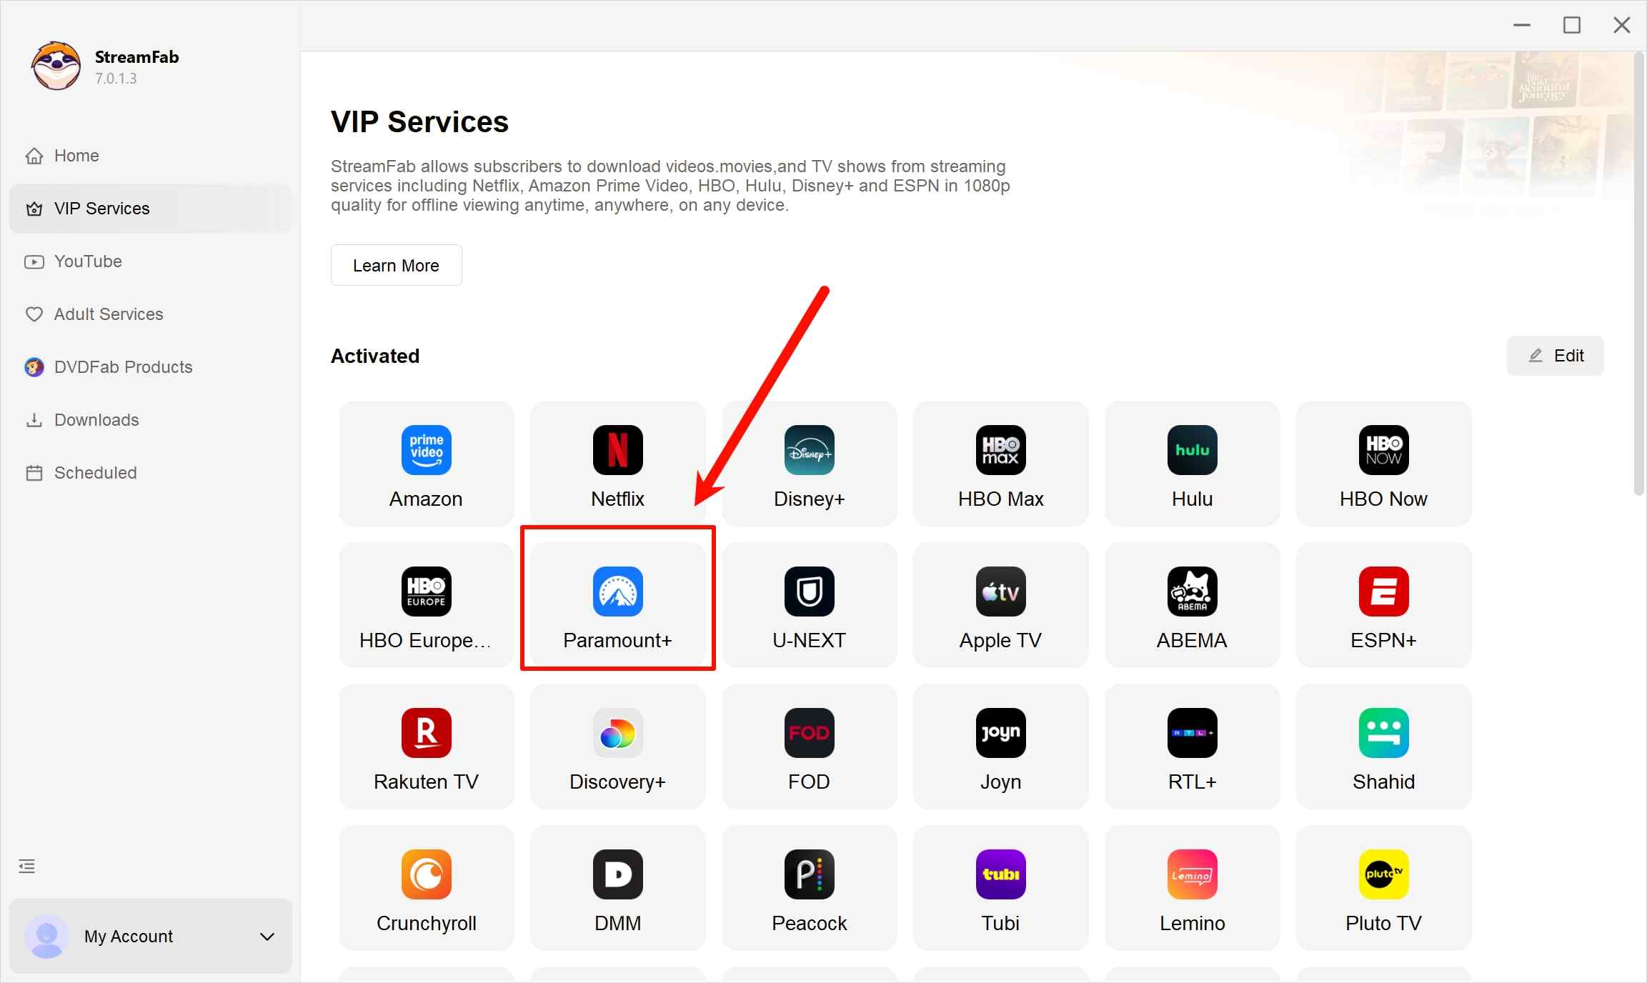Launch the Hulu service tile
The width and height of the screenshot is (1647, 983).
coord(1192,451)
